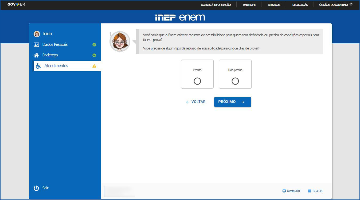Click the Dados Pessoais ID card icon

(x=37, y=45)
